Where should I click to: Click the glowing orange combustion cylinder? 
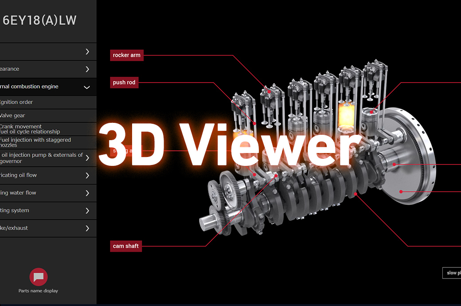[x=345, y=114]
